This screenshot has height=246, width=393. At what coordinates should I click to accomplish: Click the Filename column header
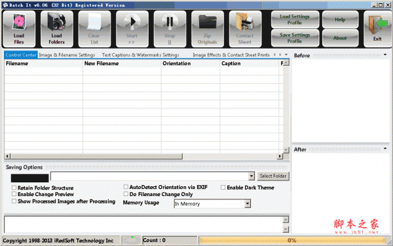(43, 64)
